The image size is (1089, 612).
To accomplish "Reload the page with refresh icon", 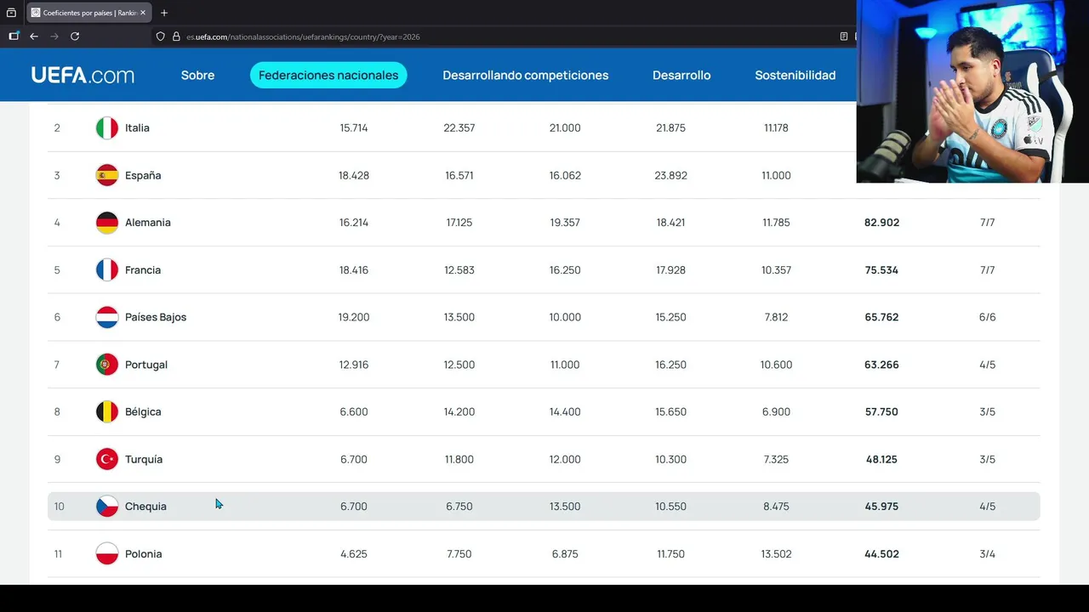I will (x=75, y=37).
